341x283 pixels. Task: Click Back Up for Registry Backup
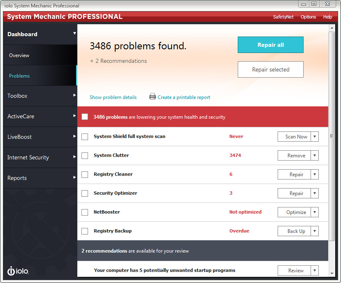294,231
